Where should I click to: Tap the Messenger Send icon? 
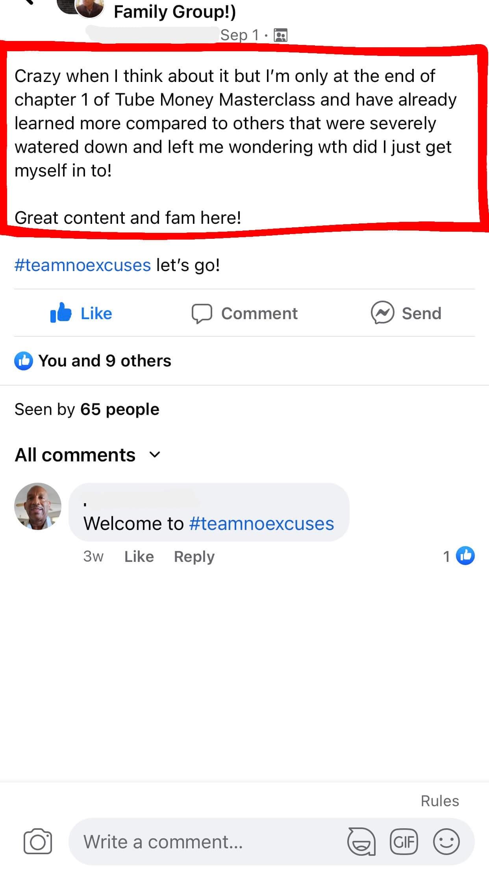tap(382, 313)
